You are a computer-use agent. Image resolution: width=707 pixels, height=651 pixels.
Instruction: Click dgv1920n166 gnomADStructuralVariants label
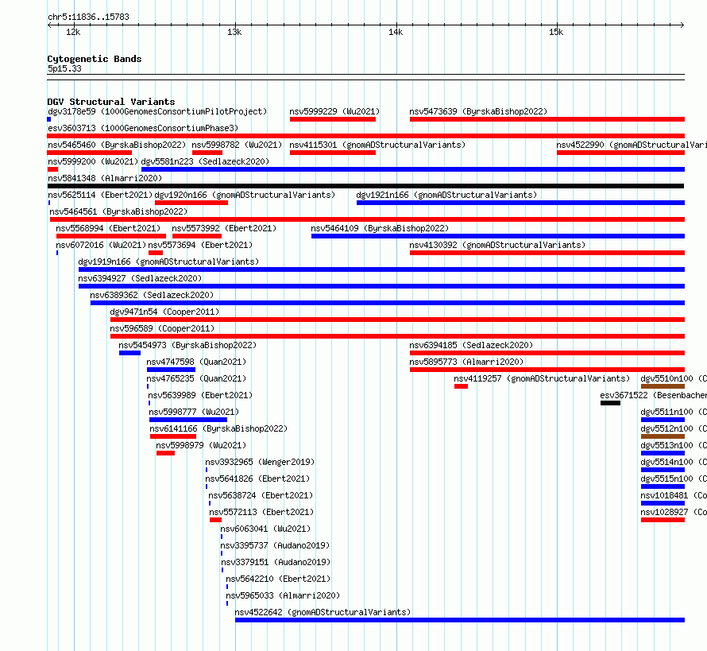pos(245,195)
